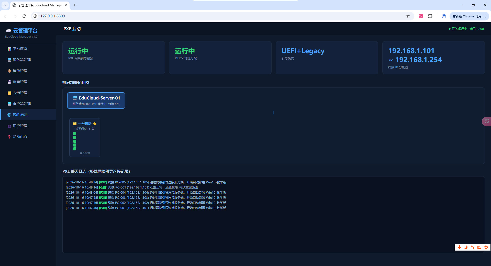The height and width of the screenshot is (266, 491).
Task: Click the PC-005 log entry line
Action: (x=146, y=182)
